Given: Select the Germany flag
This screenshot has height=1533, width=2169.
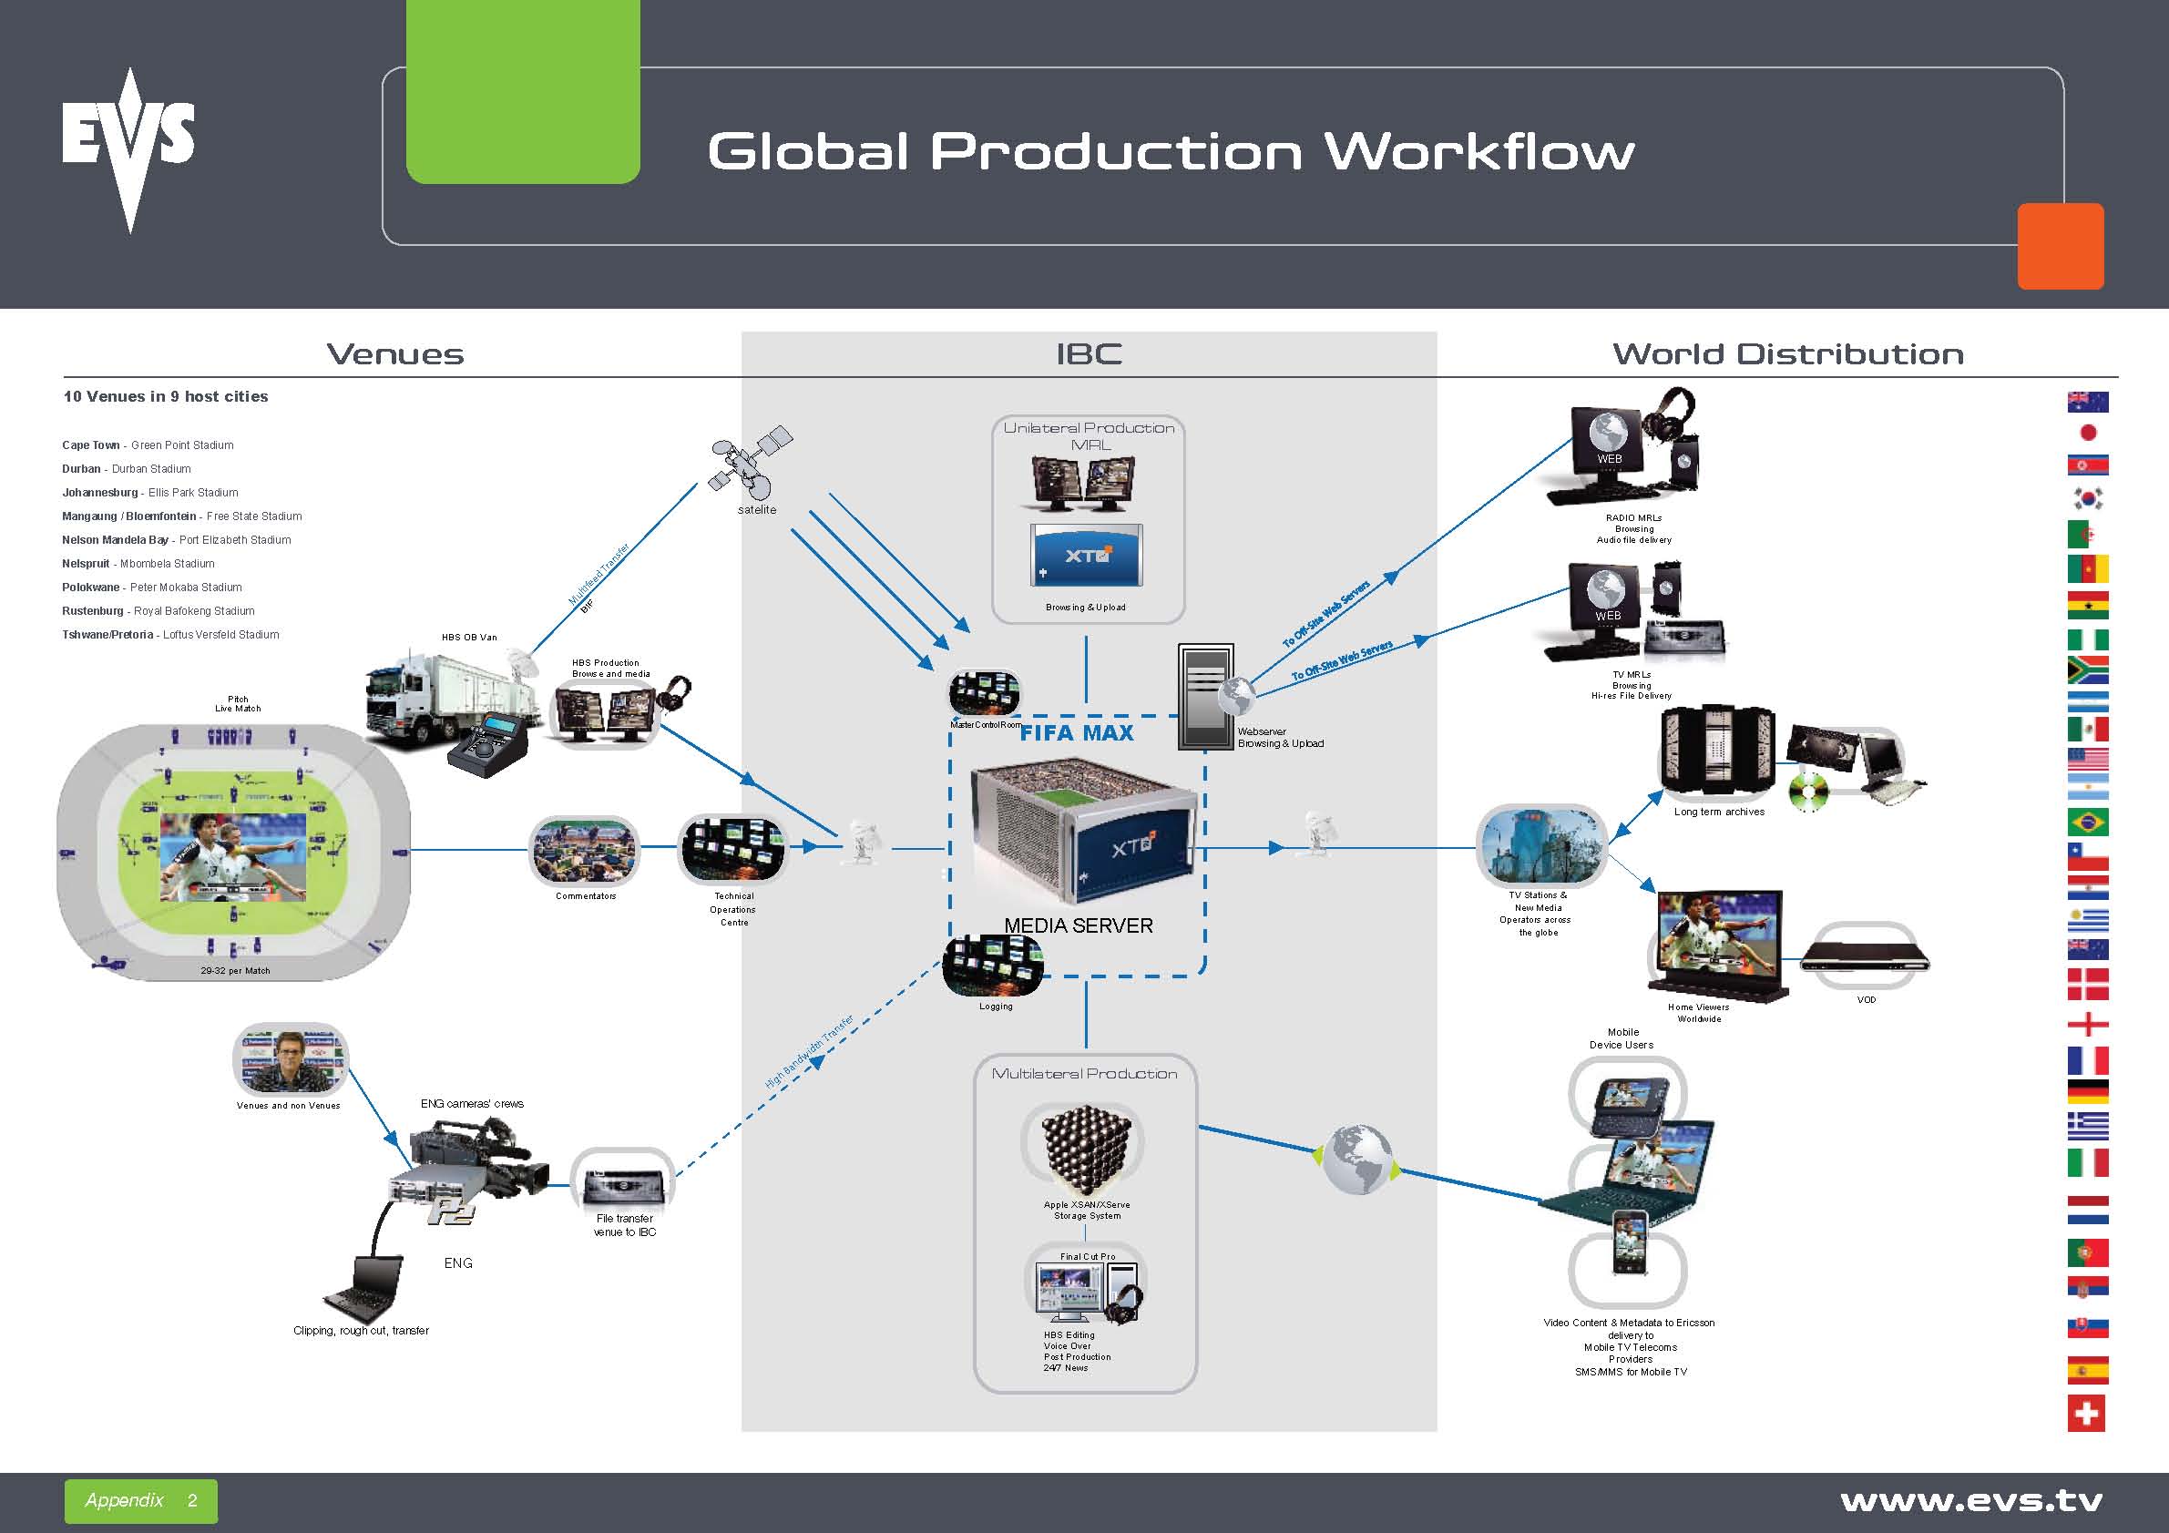Looking at the screenshot, I should (2088, 1092).
